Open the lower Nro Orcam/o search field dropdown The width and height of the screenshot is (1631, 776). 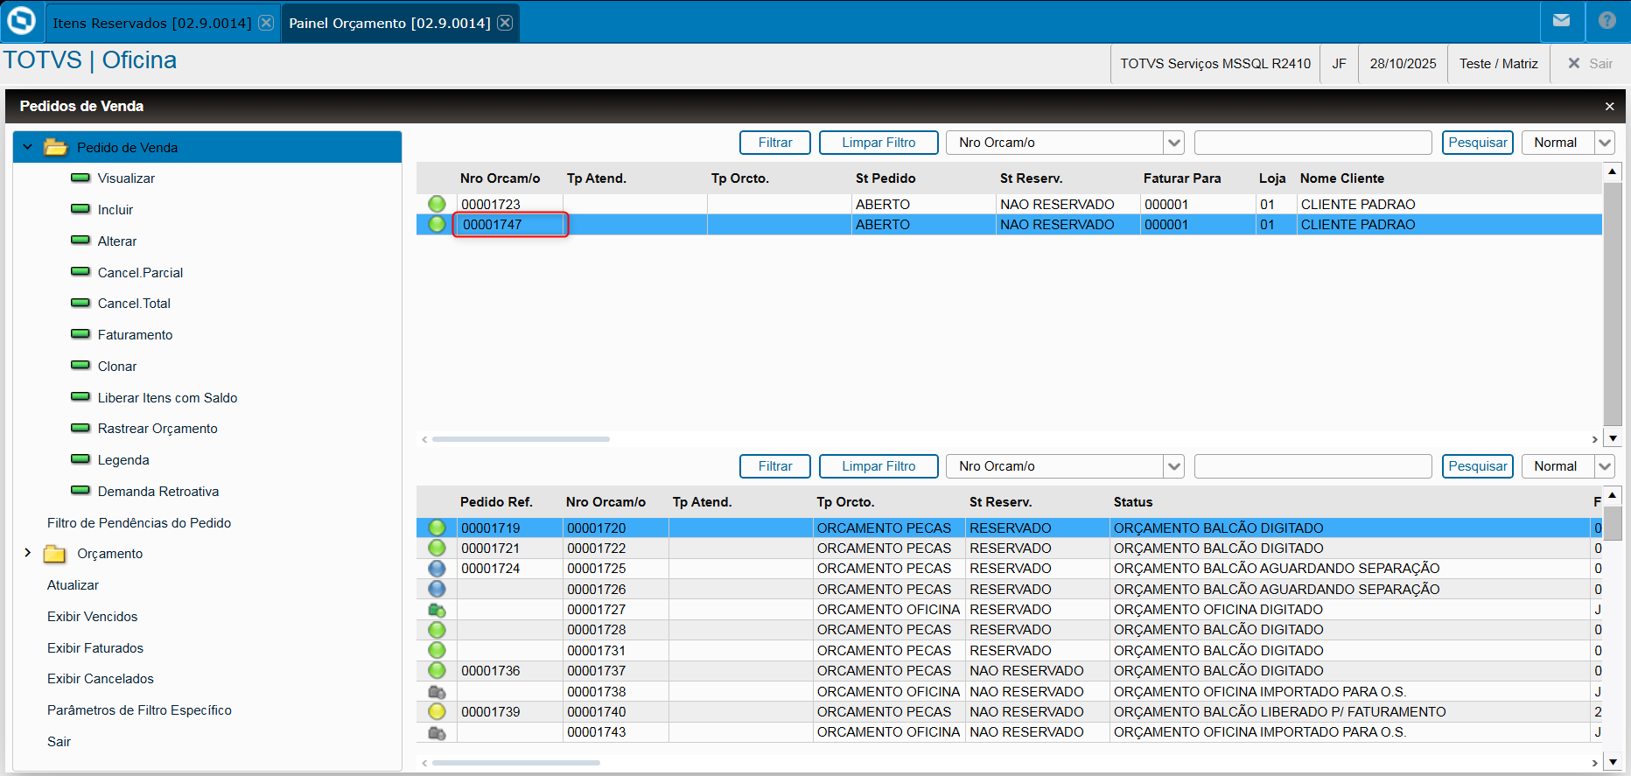pyautogui.click(x=1174, y=466)
